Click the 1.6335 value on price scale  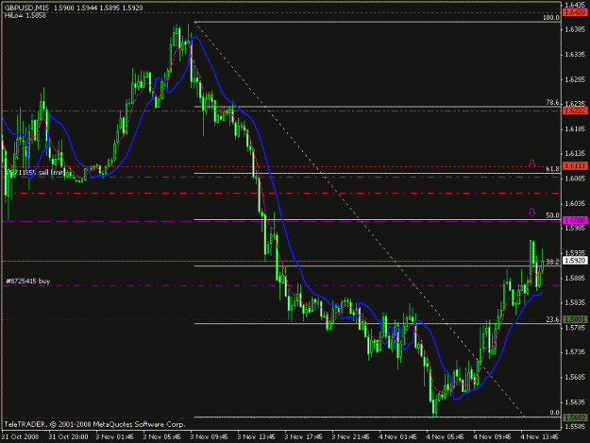pos(575,54)
